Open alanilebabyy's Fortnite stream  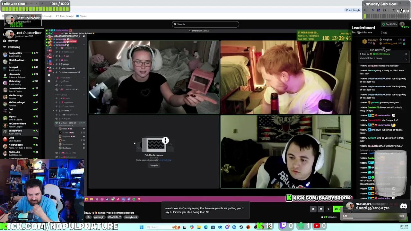(21, 97)
